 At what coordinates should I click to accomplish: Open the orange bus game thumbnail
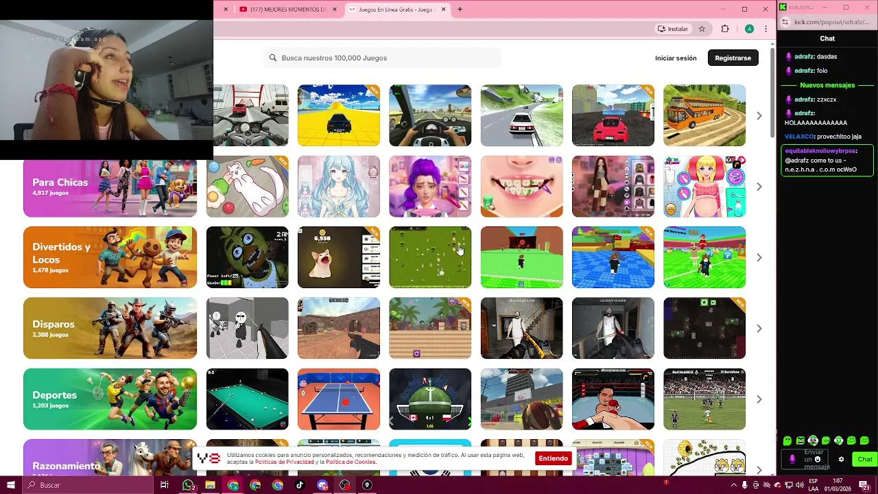tap(704, 115)
